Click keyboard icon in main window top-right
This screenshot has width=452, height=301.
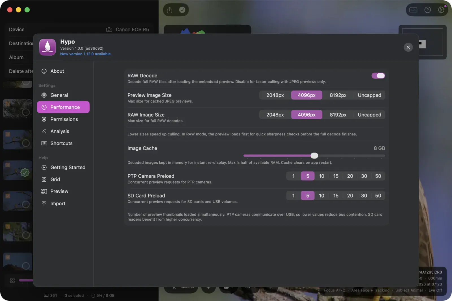413,10
